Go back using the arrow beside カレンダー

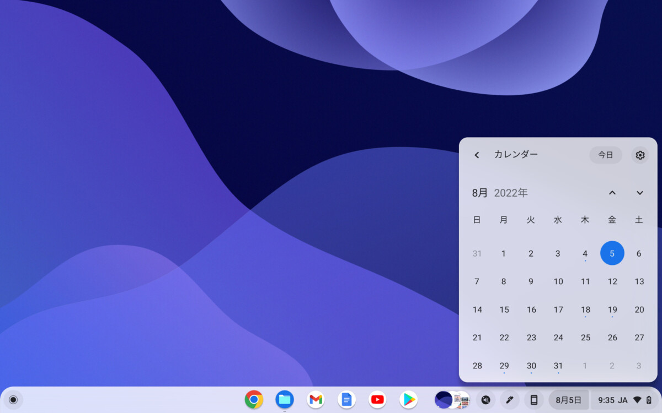click(477, 155)
